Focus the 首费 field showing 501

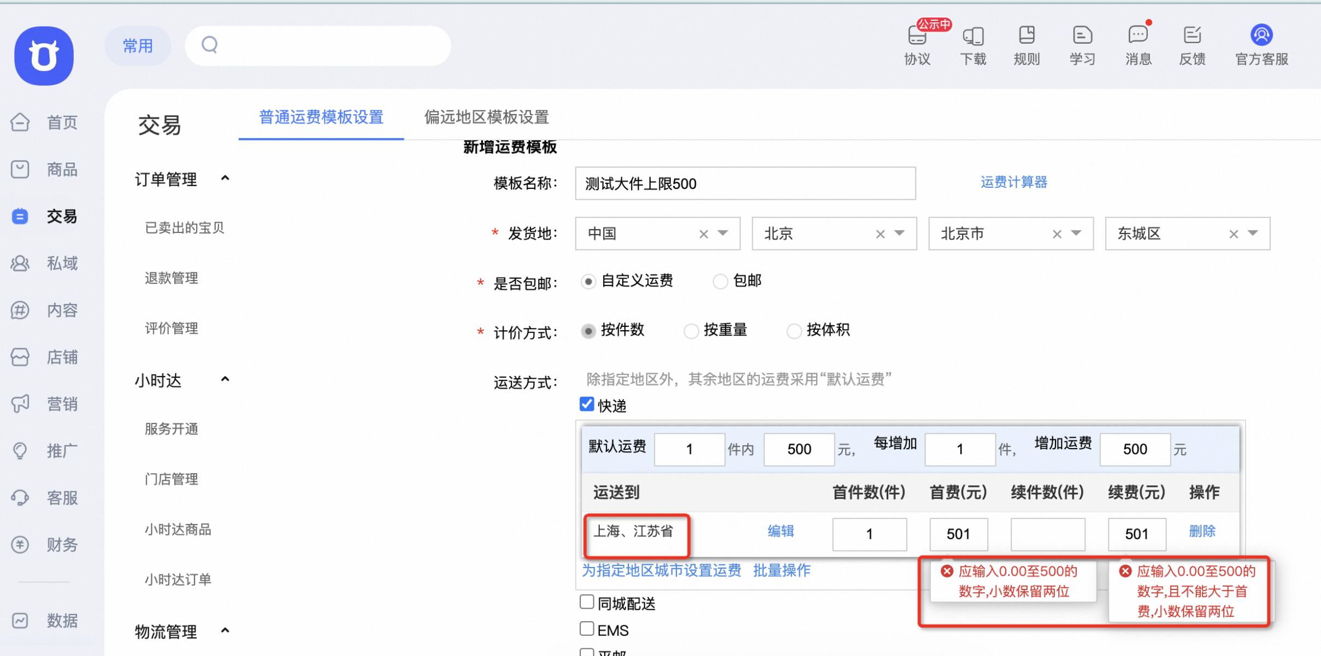coord(958,534)
